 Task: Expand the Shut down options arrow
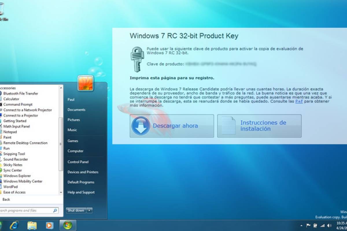[x=89, y=211]
